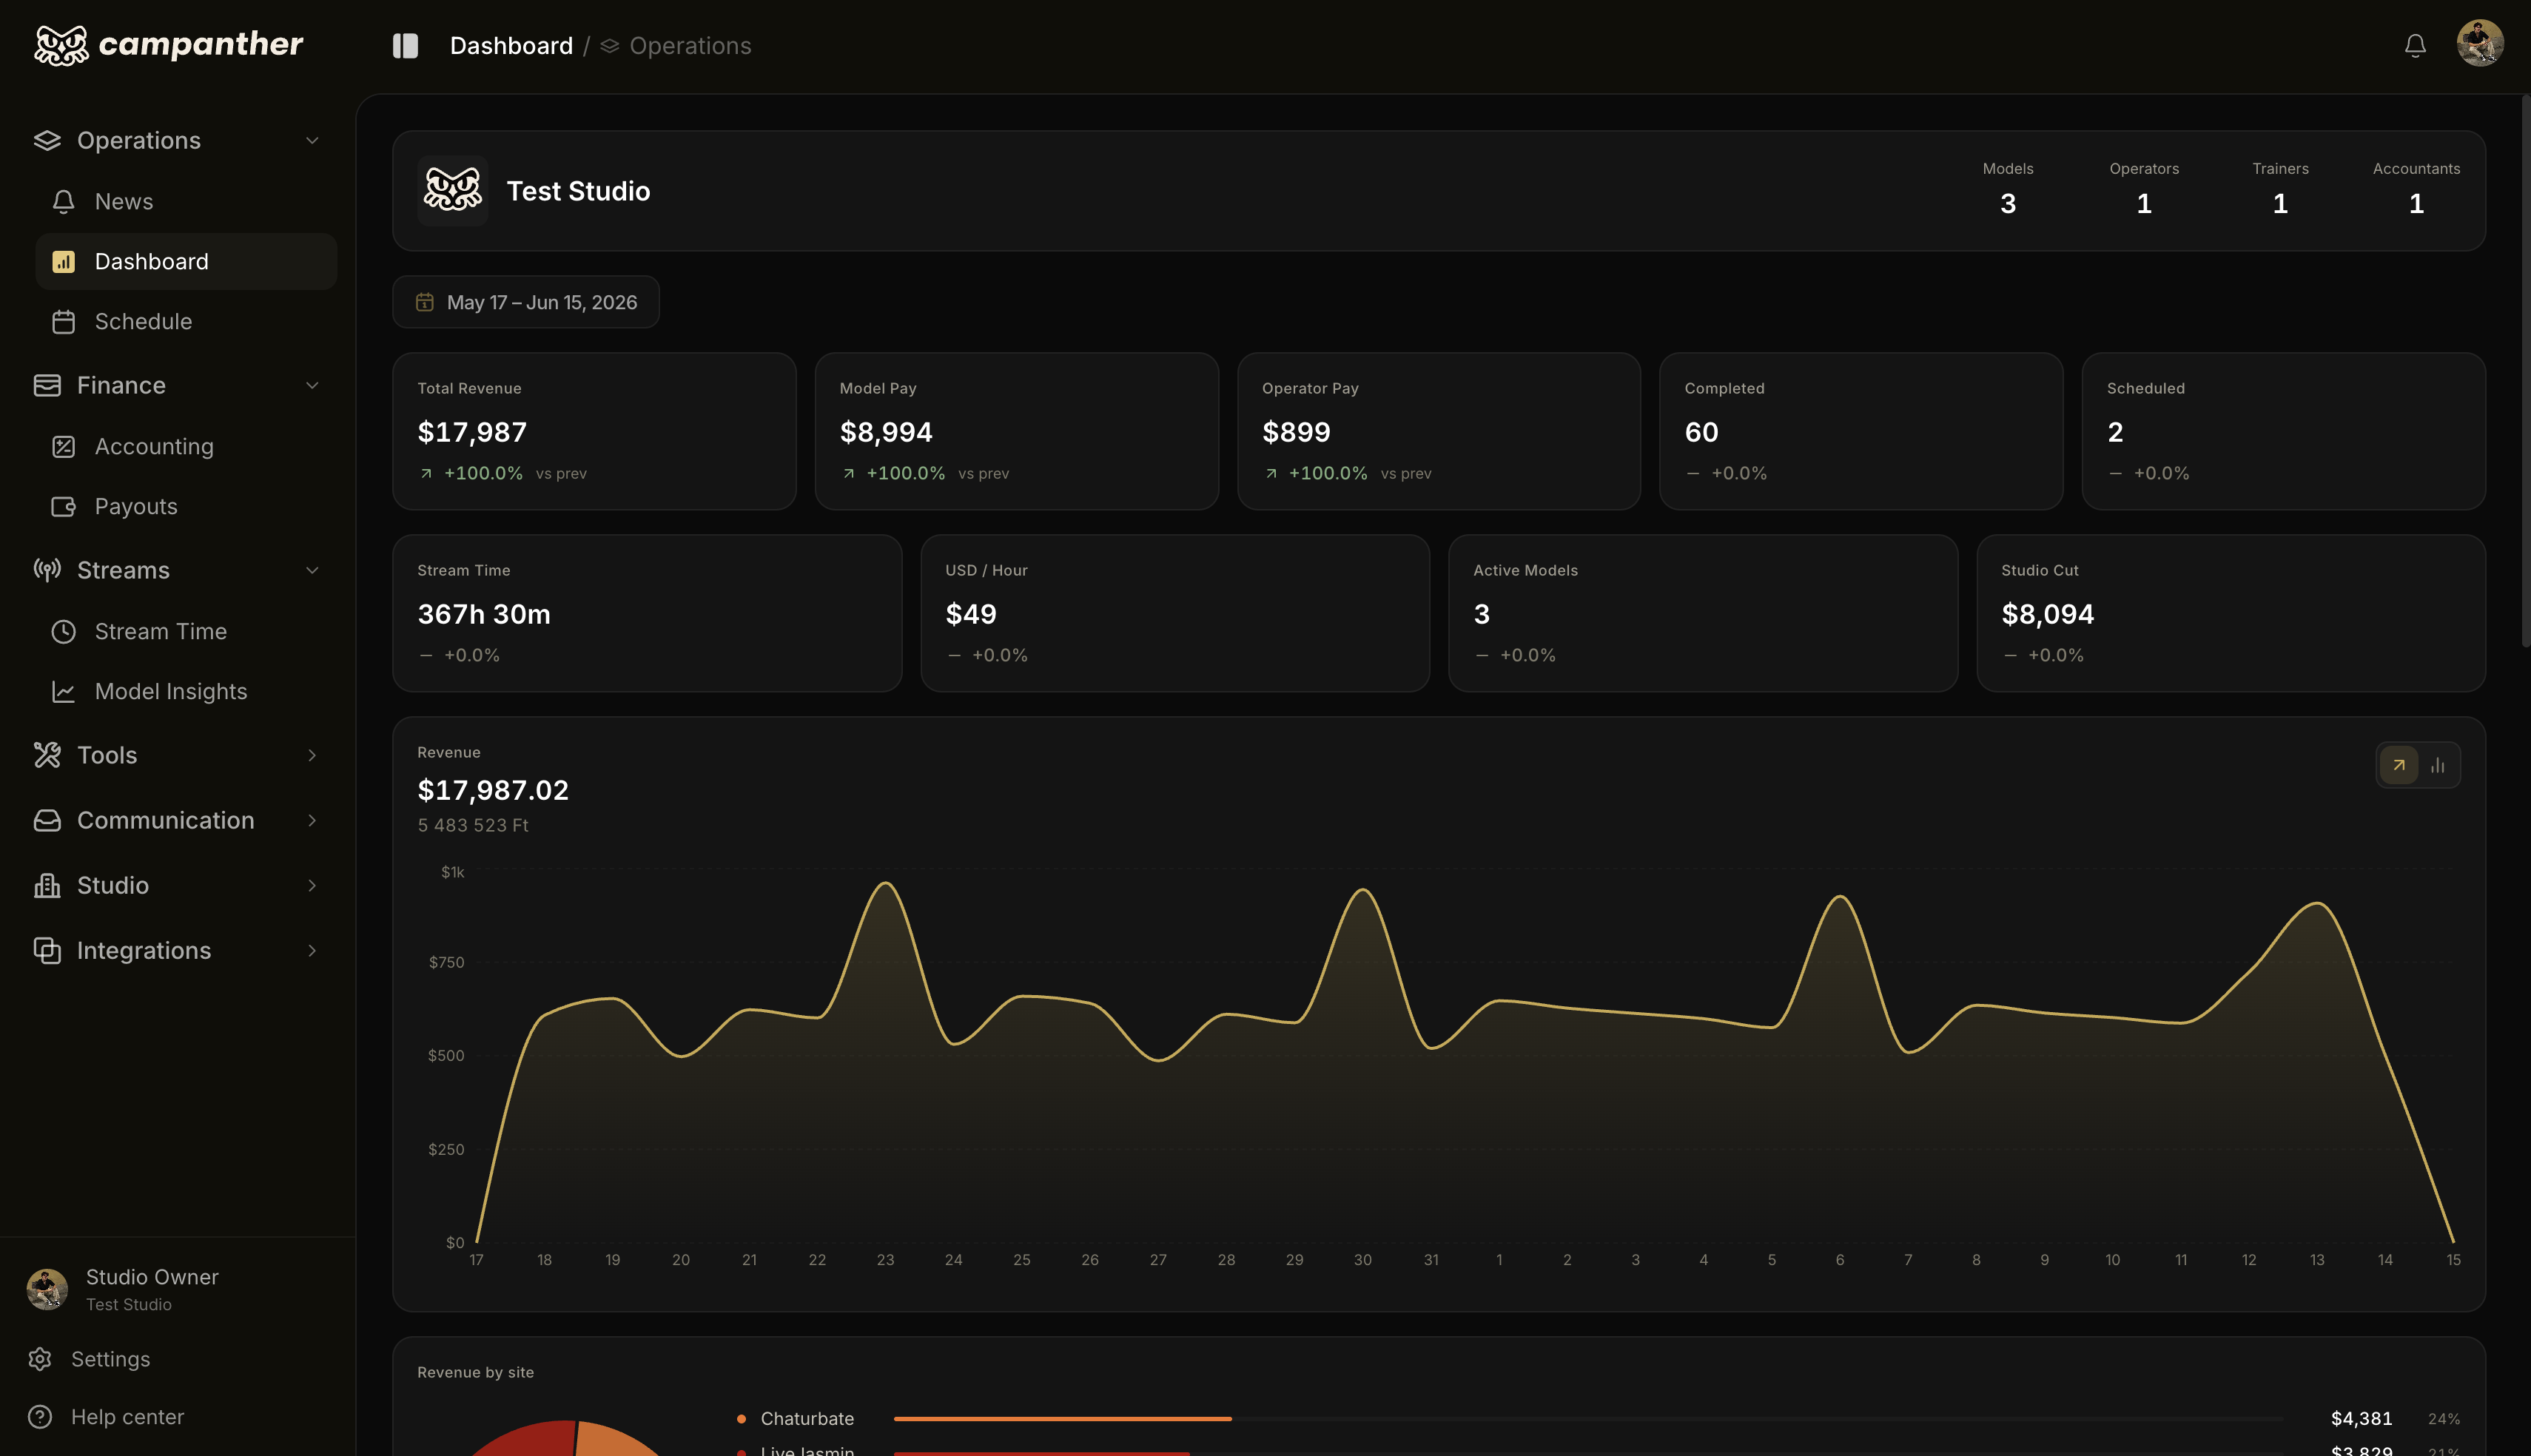Collapse the Finance section chevron
Viewport: 2531px width, 1456px height.
point(312,386)
